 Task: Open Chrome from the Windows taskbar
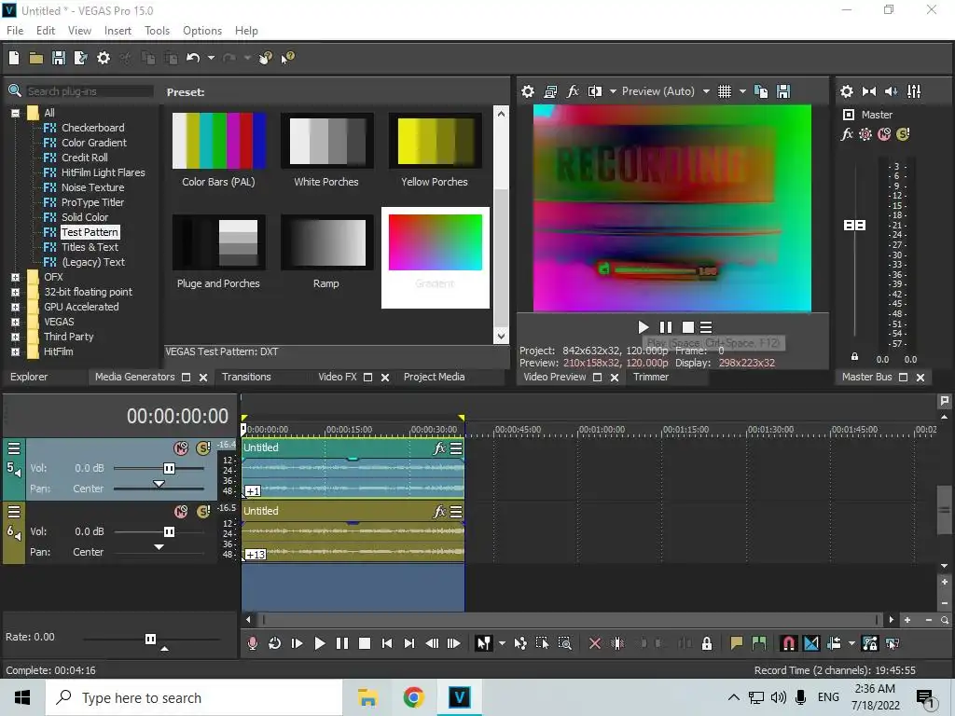[x=413, y=697]
